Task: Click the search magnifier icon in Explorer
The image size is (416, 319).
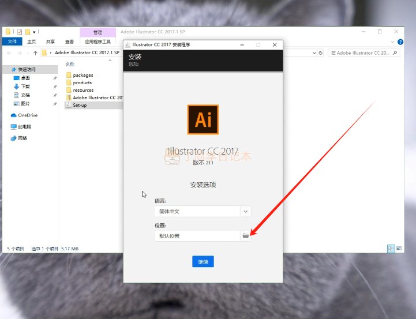Action: coord(395,52)
